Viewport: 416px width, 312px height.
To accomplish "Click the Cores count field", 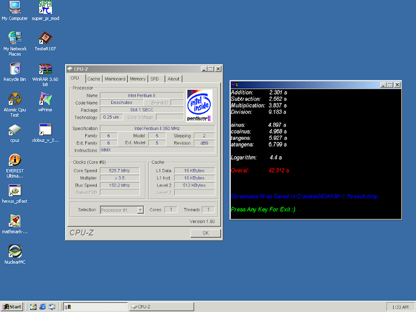I will click(x=171, y=210).
